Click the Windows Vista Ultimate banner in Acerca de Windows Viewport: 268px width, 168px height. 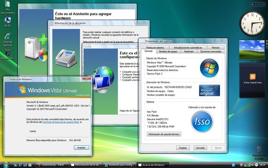[x=48, y=90]
